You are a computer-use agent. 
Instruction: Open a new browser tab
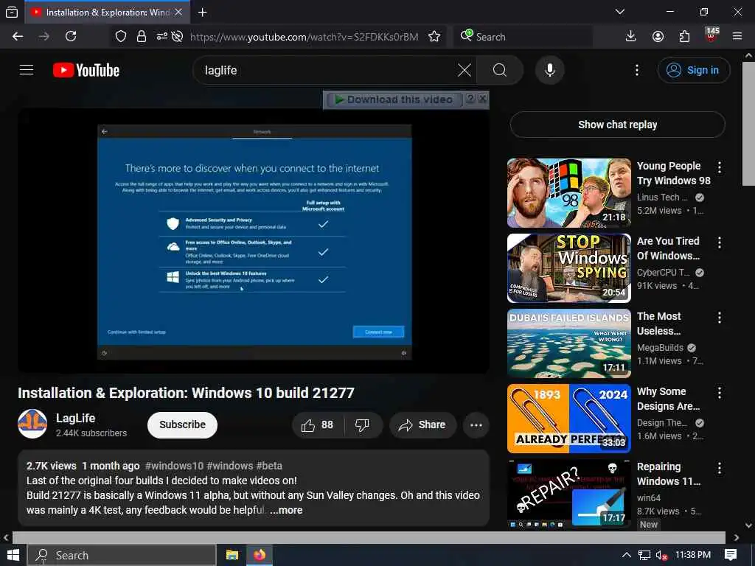pos(203,13)
